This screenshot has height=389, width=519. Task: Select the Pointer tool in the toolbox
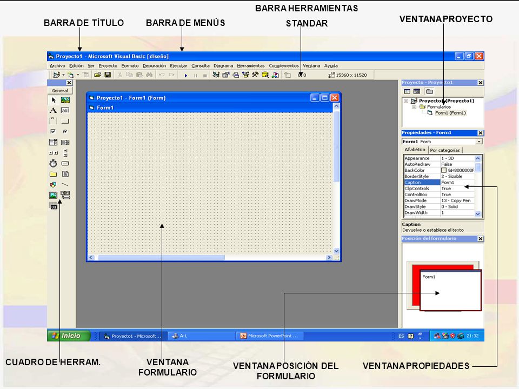(x=54, y=100)
